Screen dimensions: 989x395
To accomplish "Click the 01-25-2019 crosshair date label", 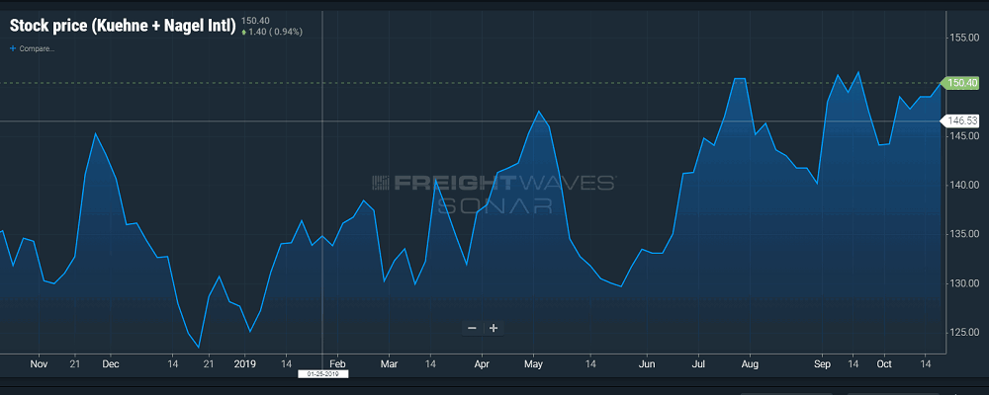I will click(323, 373).
